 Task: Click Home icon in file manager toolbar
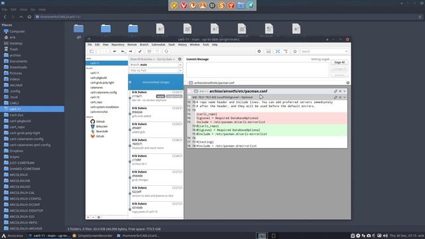[29, 17]
